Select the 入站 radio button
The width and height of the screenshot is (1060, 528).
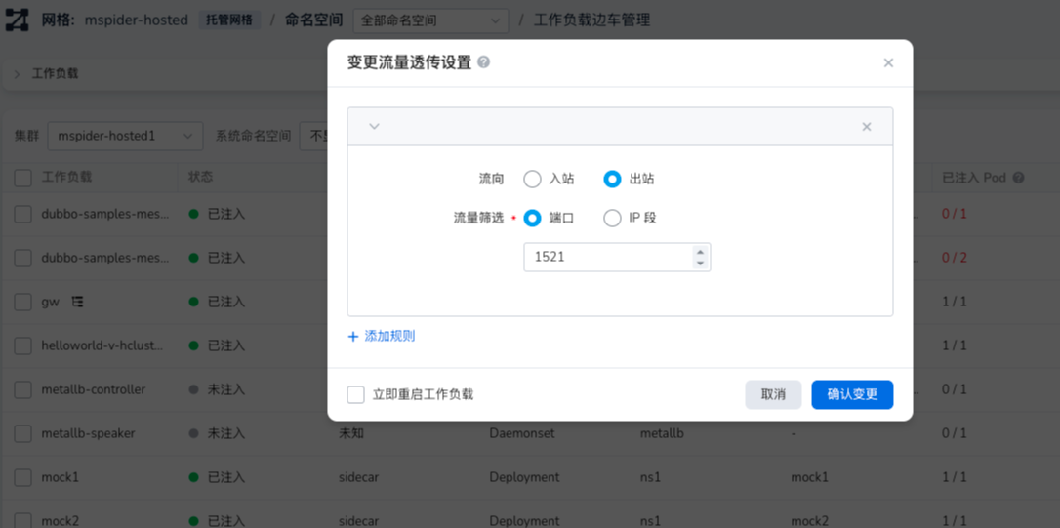point(532,179)
